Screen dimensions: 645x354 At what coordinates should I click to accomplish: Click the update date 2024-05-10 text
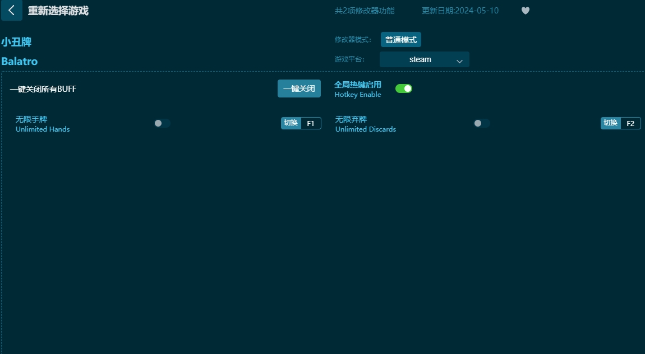tap(460, 11)
